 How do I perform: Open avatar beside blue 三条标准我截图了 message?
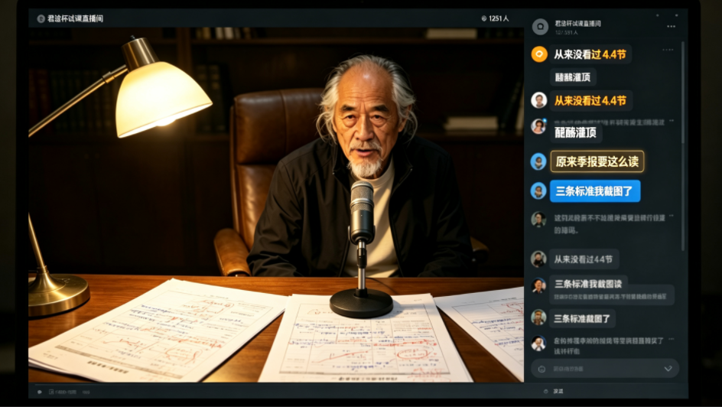(x=538, y=190)
